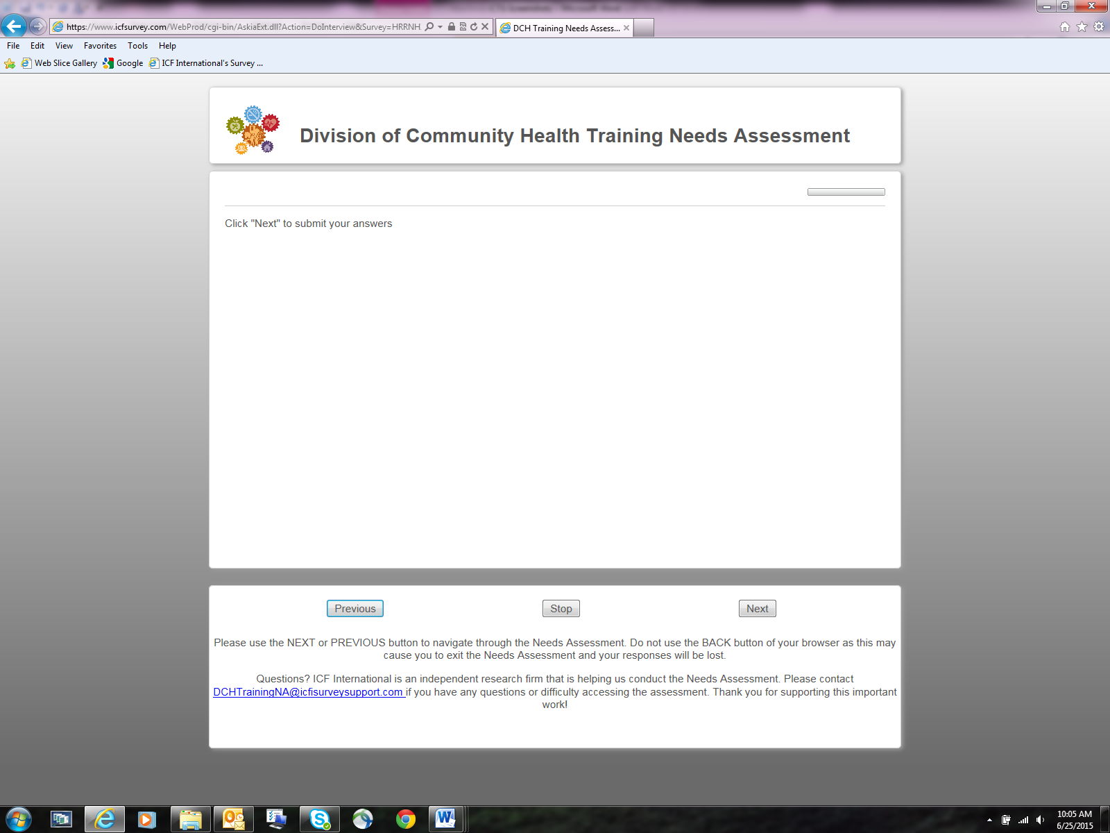Click the Stop loading X in address bar

pos(485,26)
